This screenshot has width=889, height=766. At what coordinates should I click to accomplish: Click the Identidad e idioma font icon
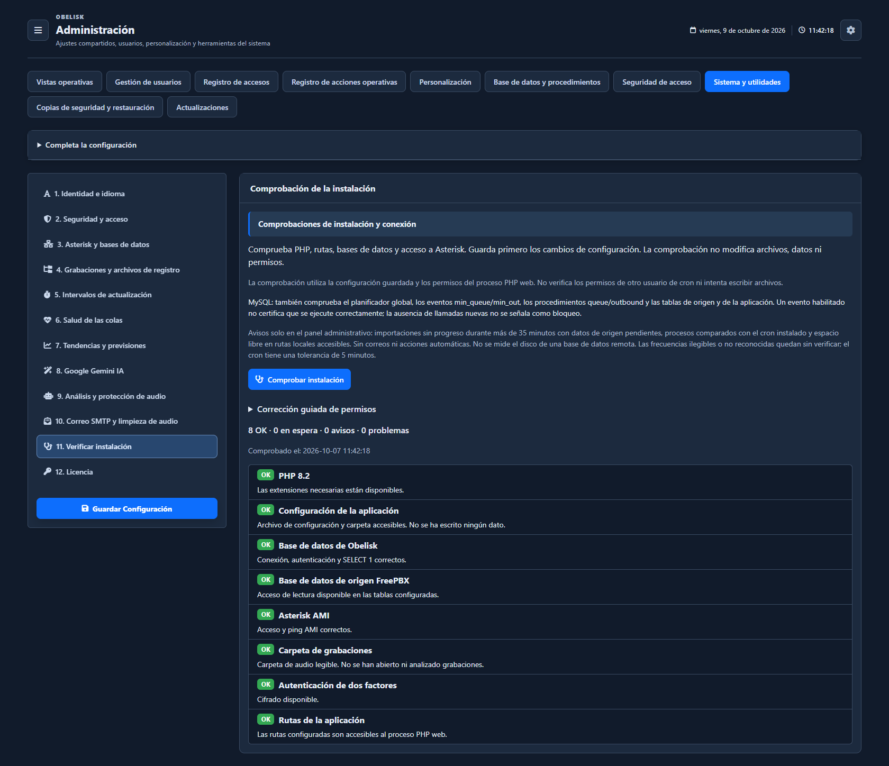(x=47, y=194)
